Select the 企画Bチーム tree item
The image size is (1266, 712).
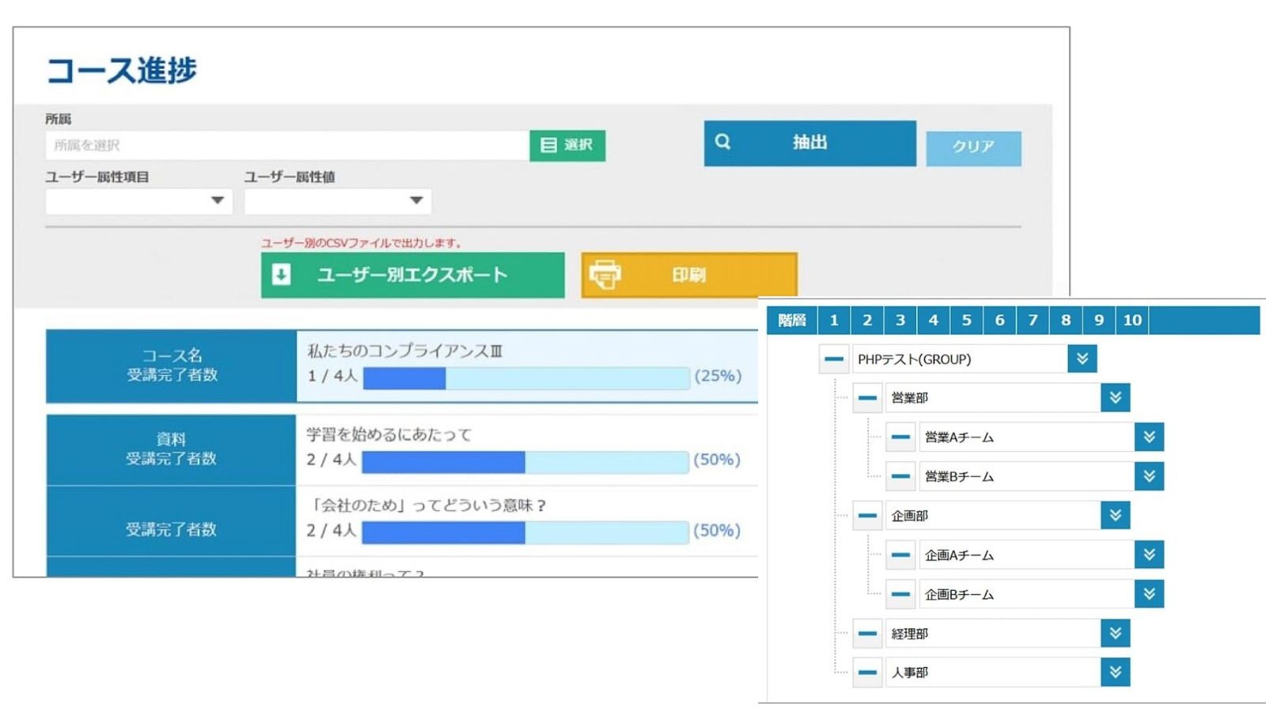click(x=1025, y=594)
